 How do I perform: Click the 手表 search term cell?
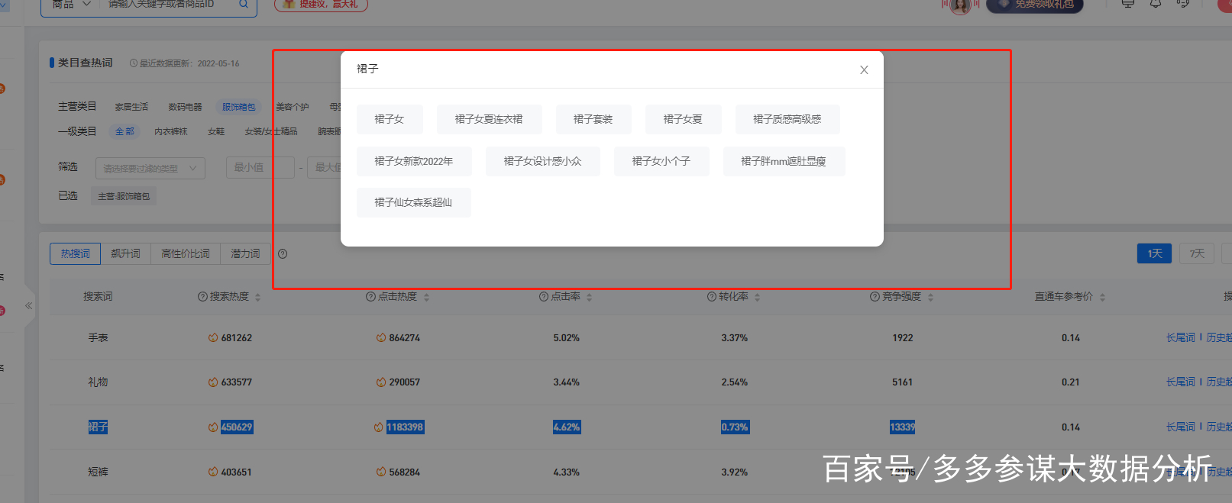click(98, 337)
